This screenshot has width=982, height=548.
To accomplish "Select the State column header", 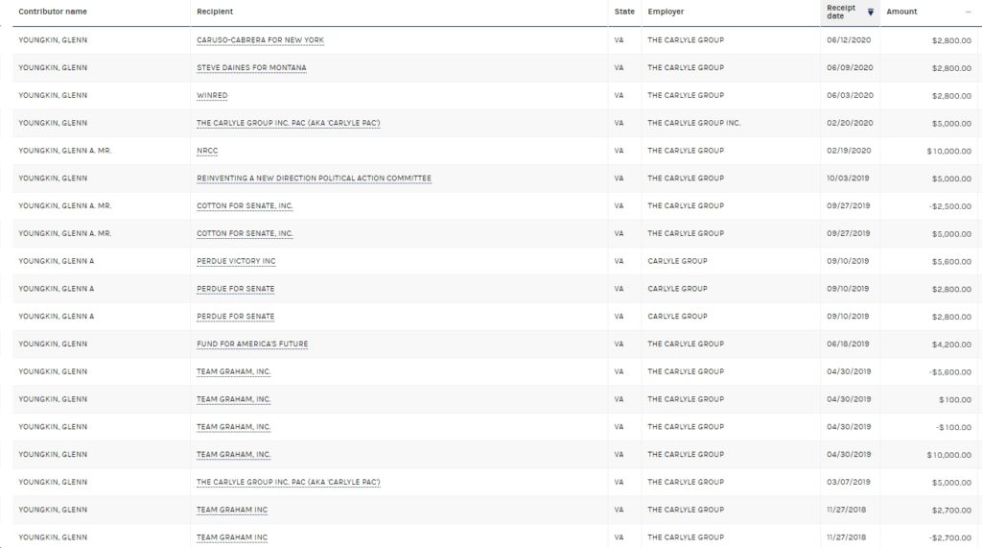I will [624, 12].
